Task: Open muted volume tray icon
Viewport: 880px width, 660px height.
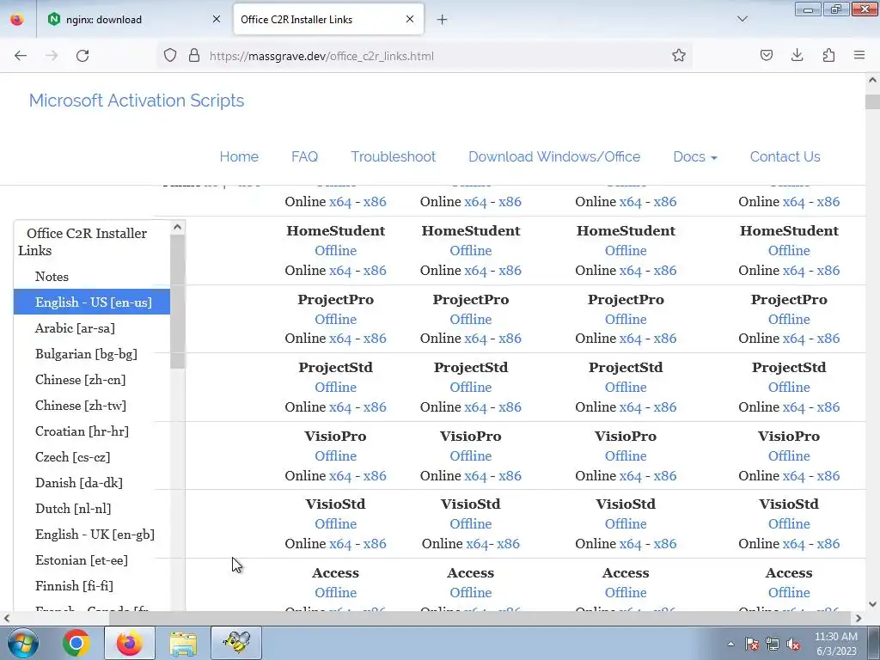Action: coord(793,644)
